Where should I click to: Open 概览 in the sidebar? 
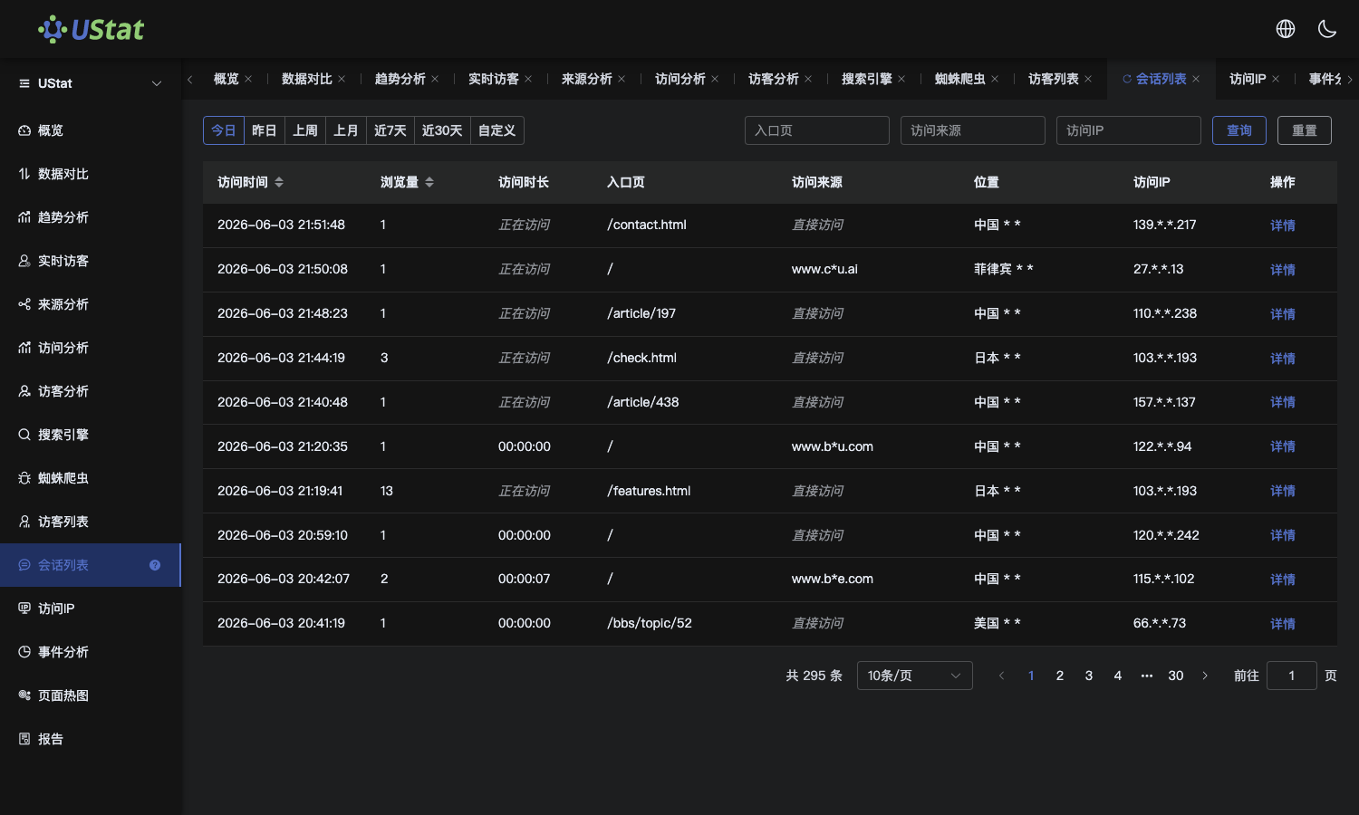click(91, 130)
